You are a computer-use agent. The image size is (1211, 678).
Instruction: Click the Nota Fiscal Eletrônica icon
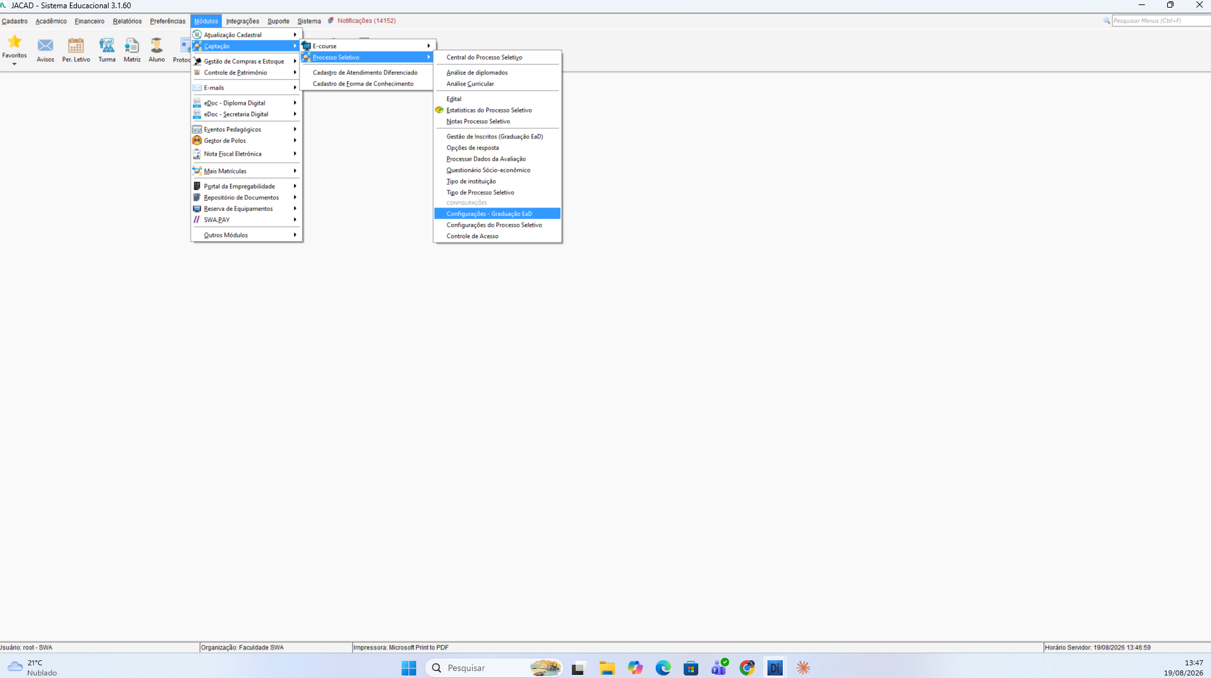coord(197,154)
